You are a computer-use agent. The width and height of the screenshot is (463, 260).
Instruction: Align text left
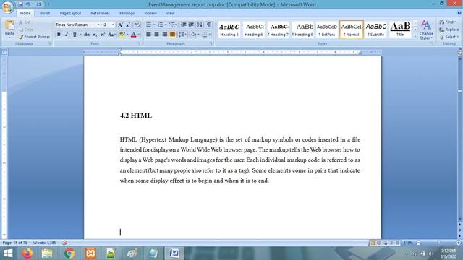[x=148, y=35]
